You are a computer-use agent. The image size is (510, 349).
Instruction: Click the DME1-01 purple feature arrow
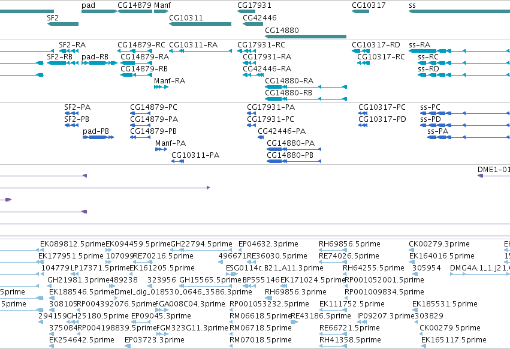[494, 176]
